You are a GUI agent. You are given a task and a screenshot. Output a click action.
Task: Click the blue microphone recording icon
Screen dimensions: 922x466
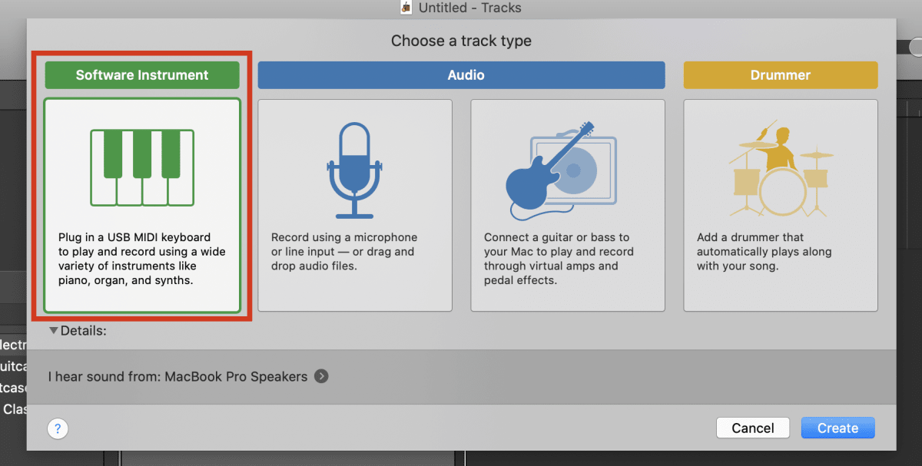(354, 167)
